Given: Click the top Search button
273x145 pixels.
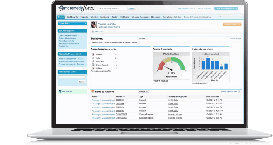Looking at the screenshot, I should (x=131, y=8).
